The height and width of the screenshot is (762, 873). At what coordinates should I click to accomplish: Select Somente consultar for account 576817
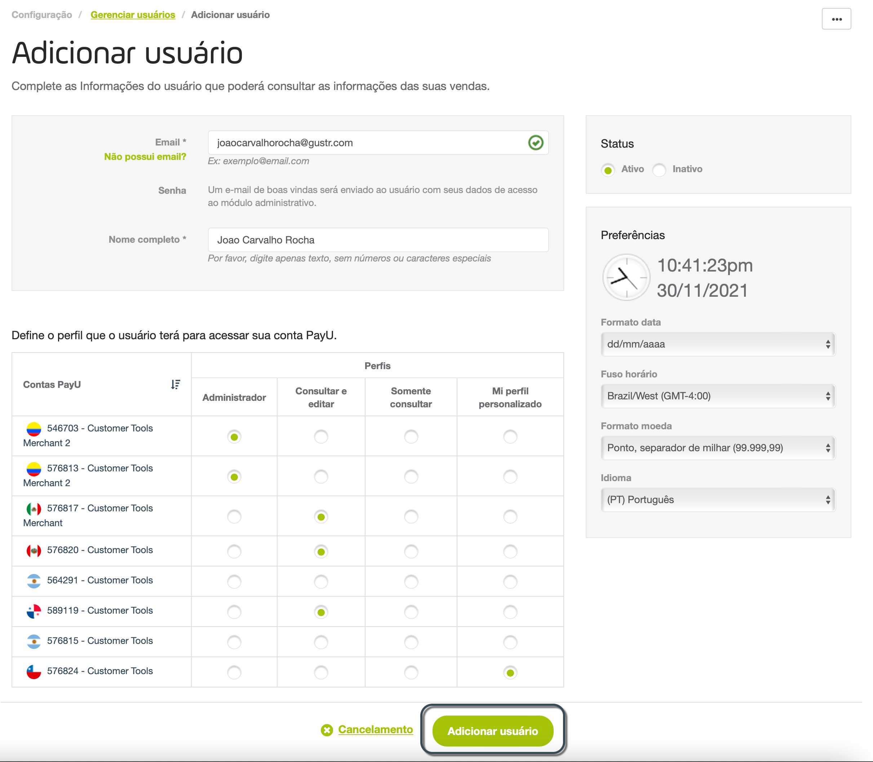411,517
